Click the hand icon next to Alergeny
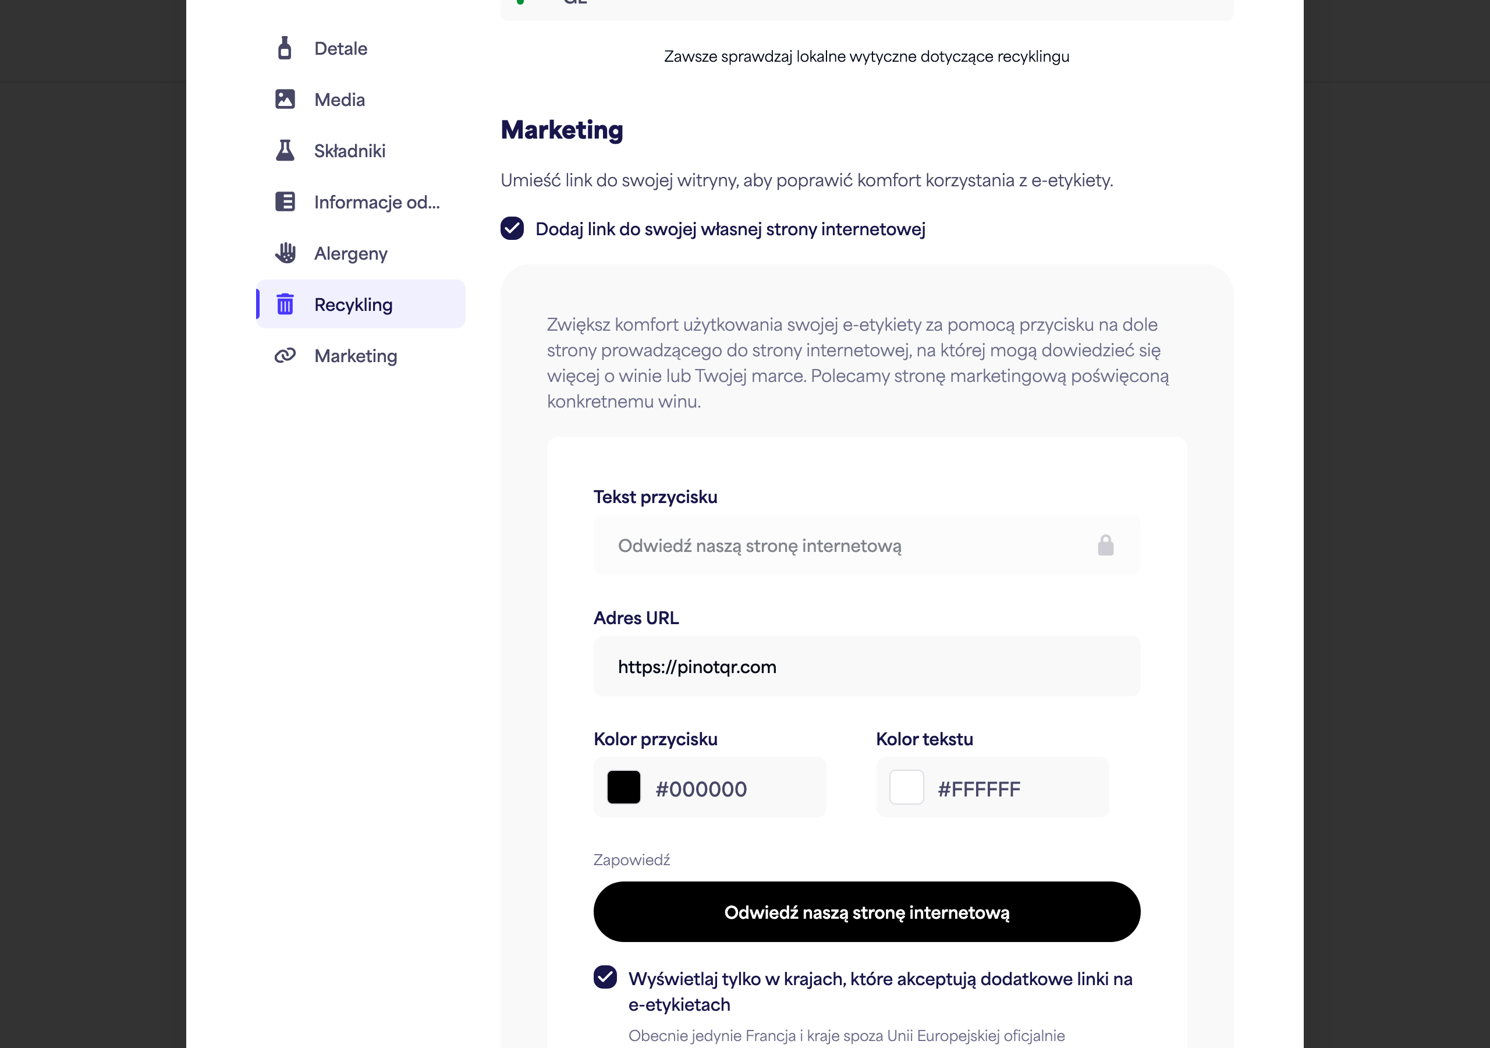1490x1048 pixels. tap(285, 253)
